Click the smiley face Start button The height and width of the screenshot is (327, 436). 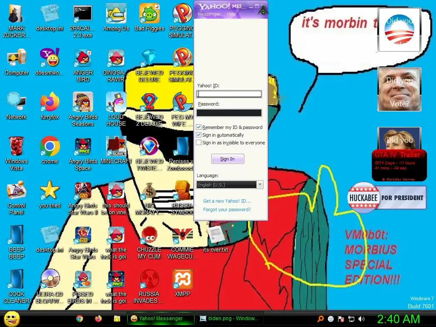(11, 318)
